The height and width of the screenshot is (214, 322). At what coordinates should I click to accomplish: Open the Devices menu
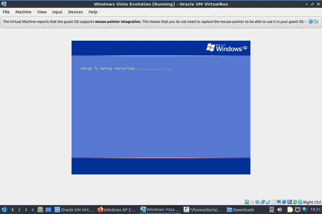75,12
